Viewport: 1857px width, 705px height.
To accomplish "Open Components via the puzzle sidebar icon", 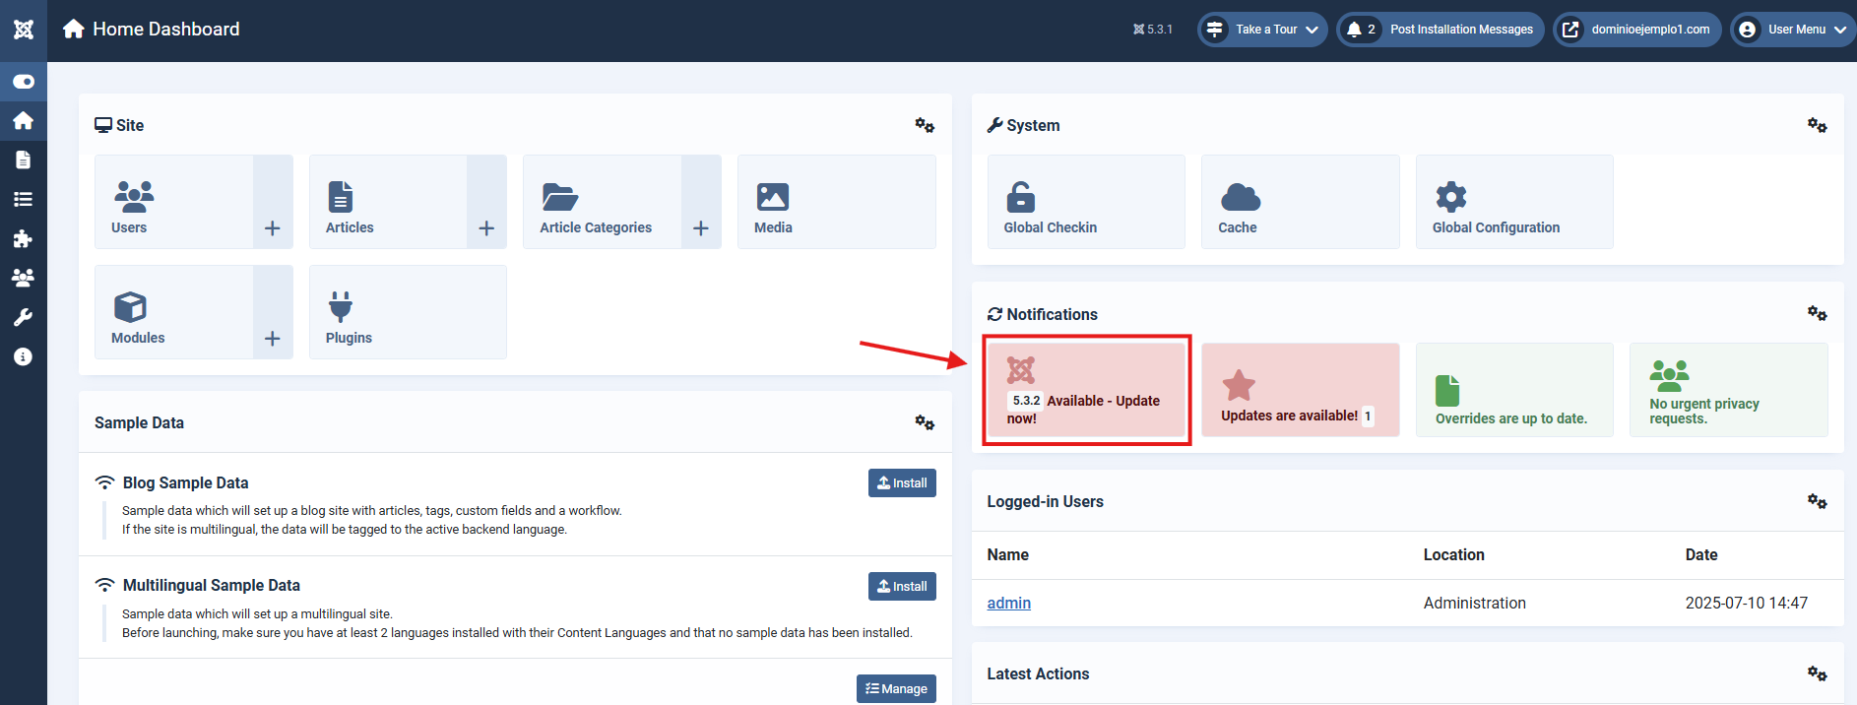I will (x=24, y=238).
